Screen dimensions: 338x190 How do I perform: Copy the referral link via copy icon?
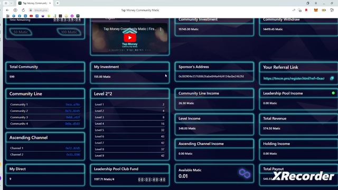point(332,79)
